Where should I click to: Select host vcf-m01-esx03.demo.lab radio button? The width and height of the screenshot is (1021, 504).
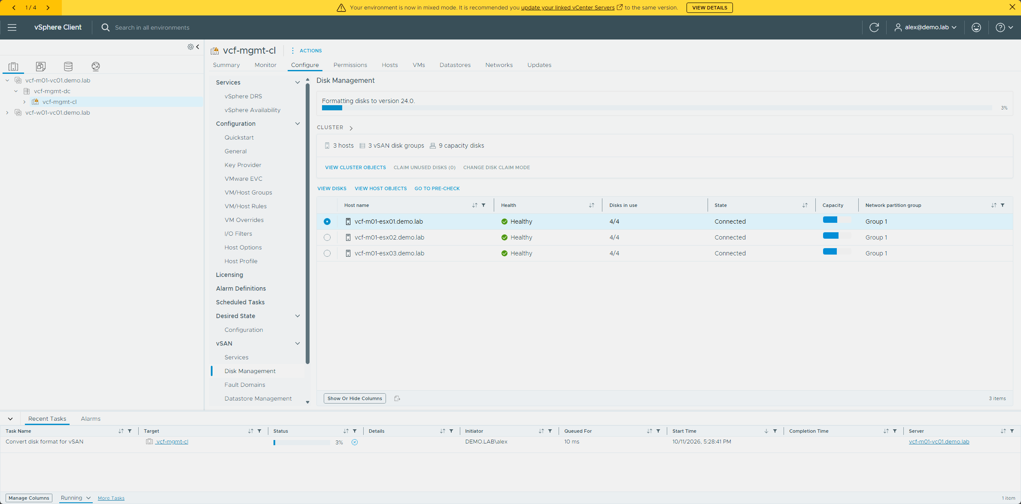[x=327, y=253]
